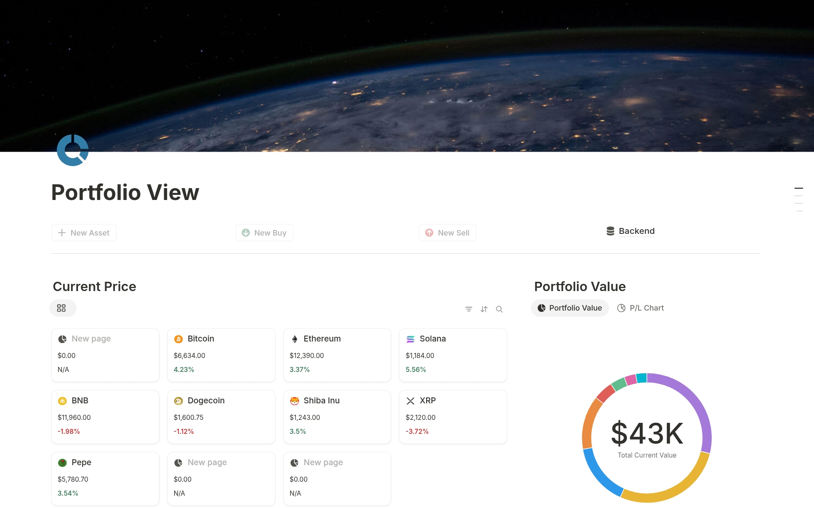Click the New Sell button
814x508 pixels.
click(x=448, y=233)
